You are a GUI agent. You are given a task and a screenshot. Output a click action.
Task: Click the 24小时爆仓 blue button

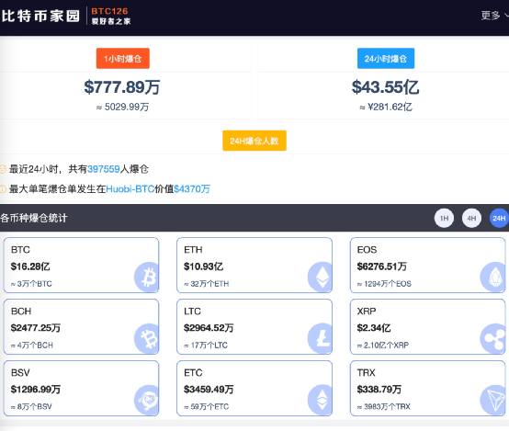click(x=386, y=59)
